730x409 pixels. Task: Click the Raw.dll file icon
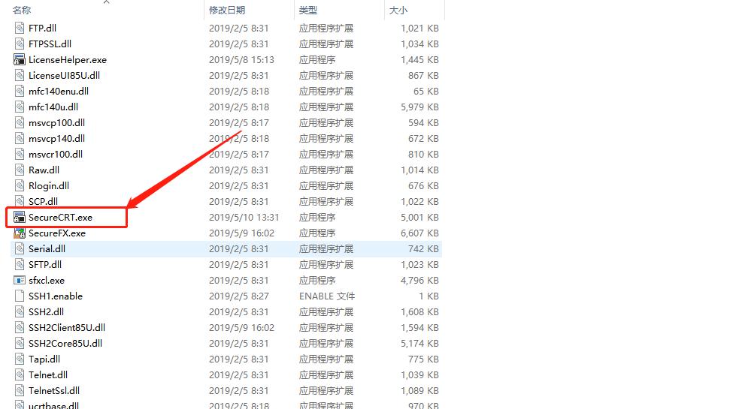[19, 170]
